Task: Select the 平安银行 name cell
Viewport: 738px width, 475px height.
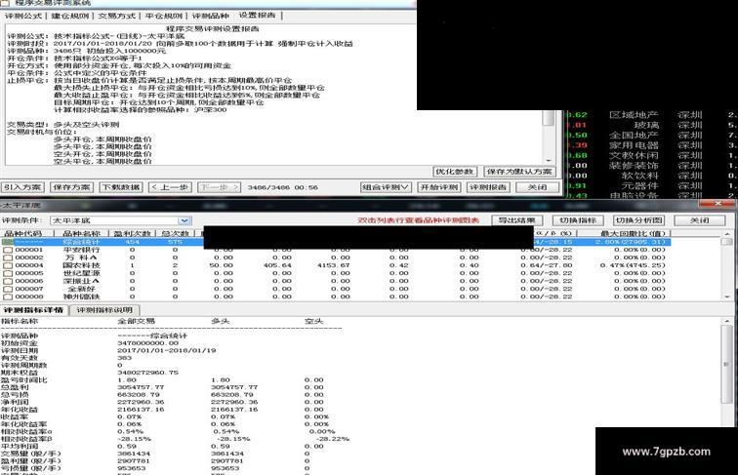Action: point(81,250)
